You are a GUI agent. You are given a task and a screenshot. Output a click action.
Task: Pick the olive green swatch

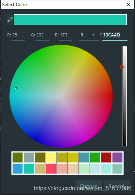click(x=18, y=157)
